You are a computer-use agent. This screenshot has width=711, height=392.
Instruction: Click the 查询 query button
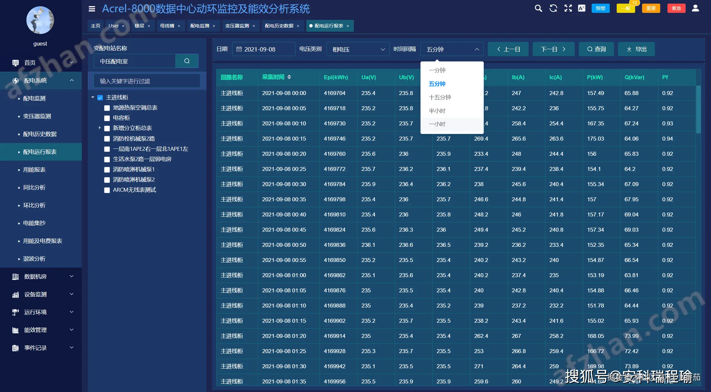pyautogui.click(x=597, y=49)
